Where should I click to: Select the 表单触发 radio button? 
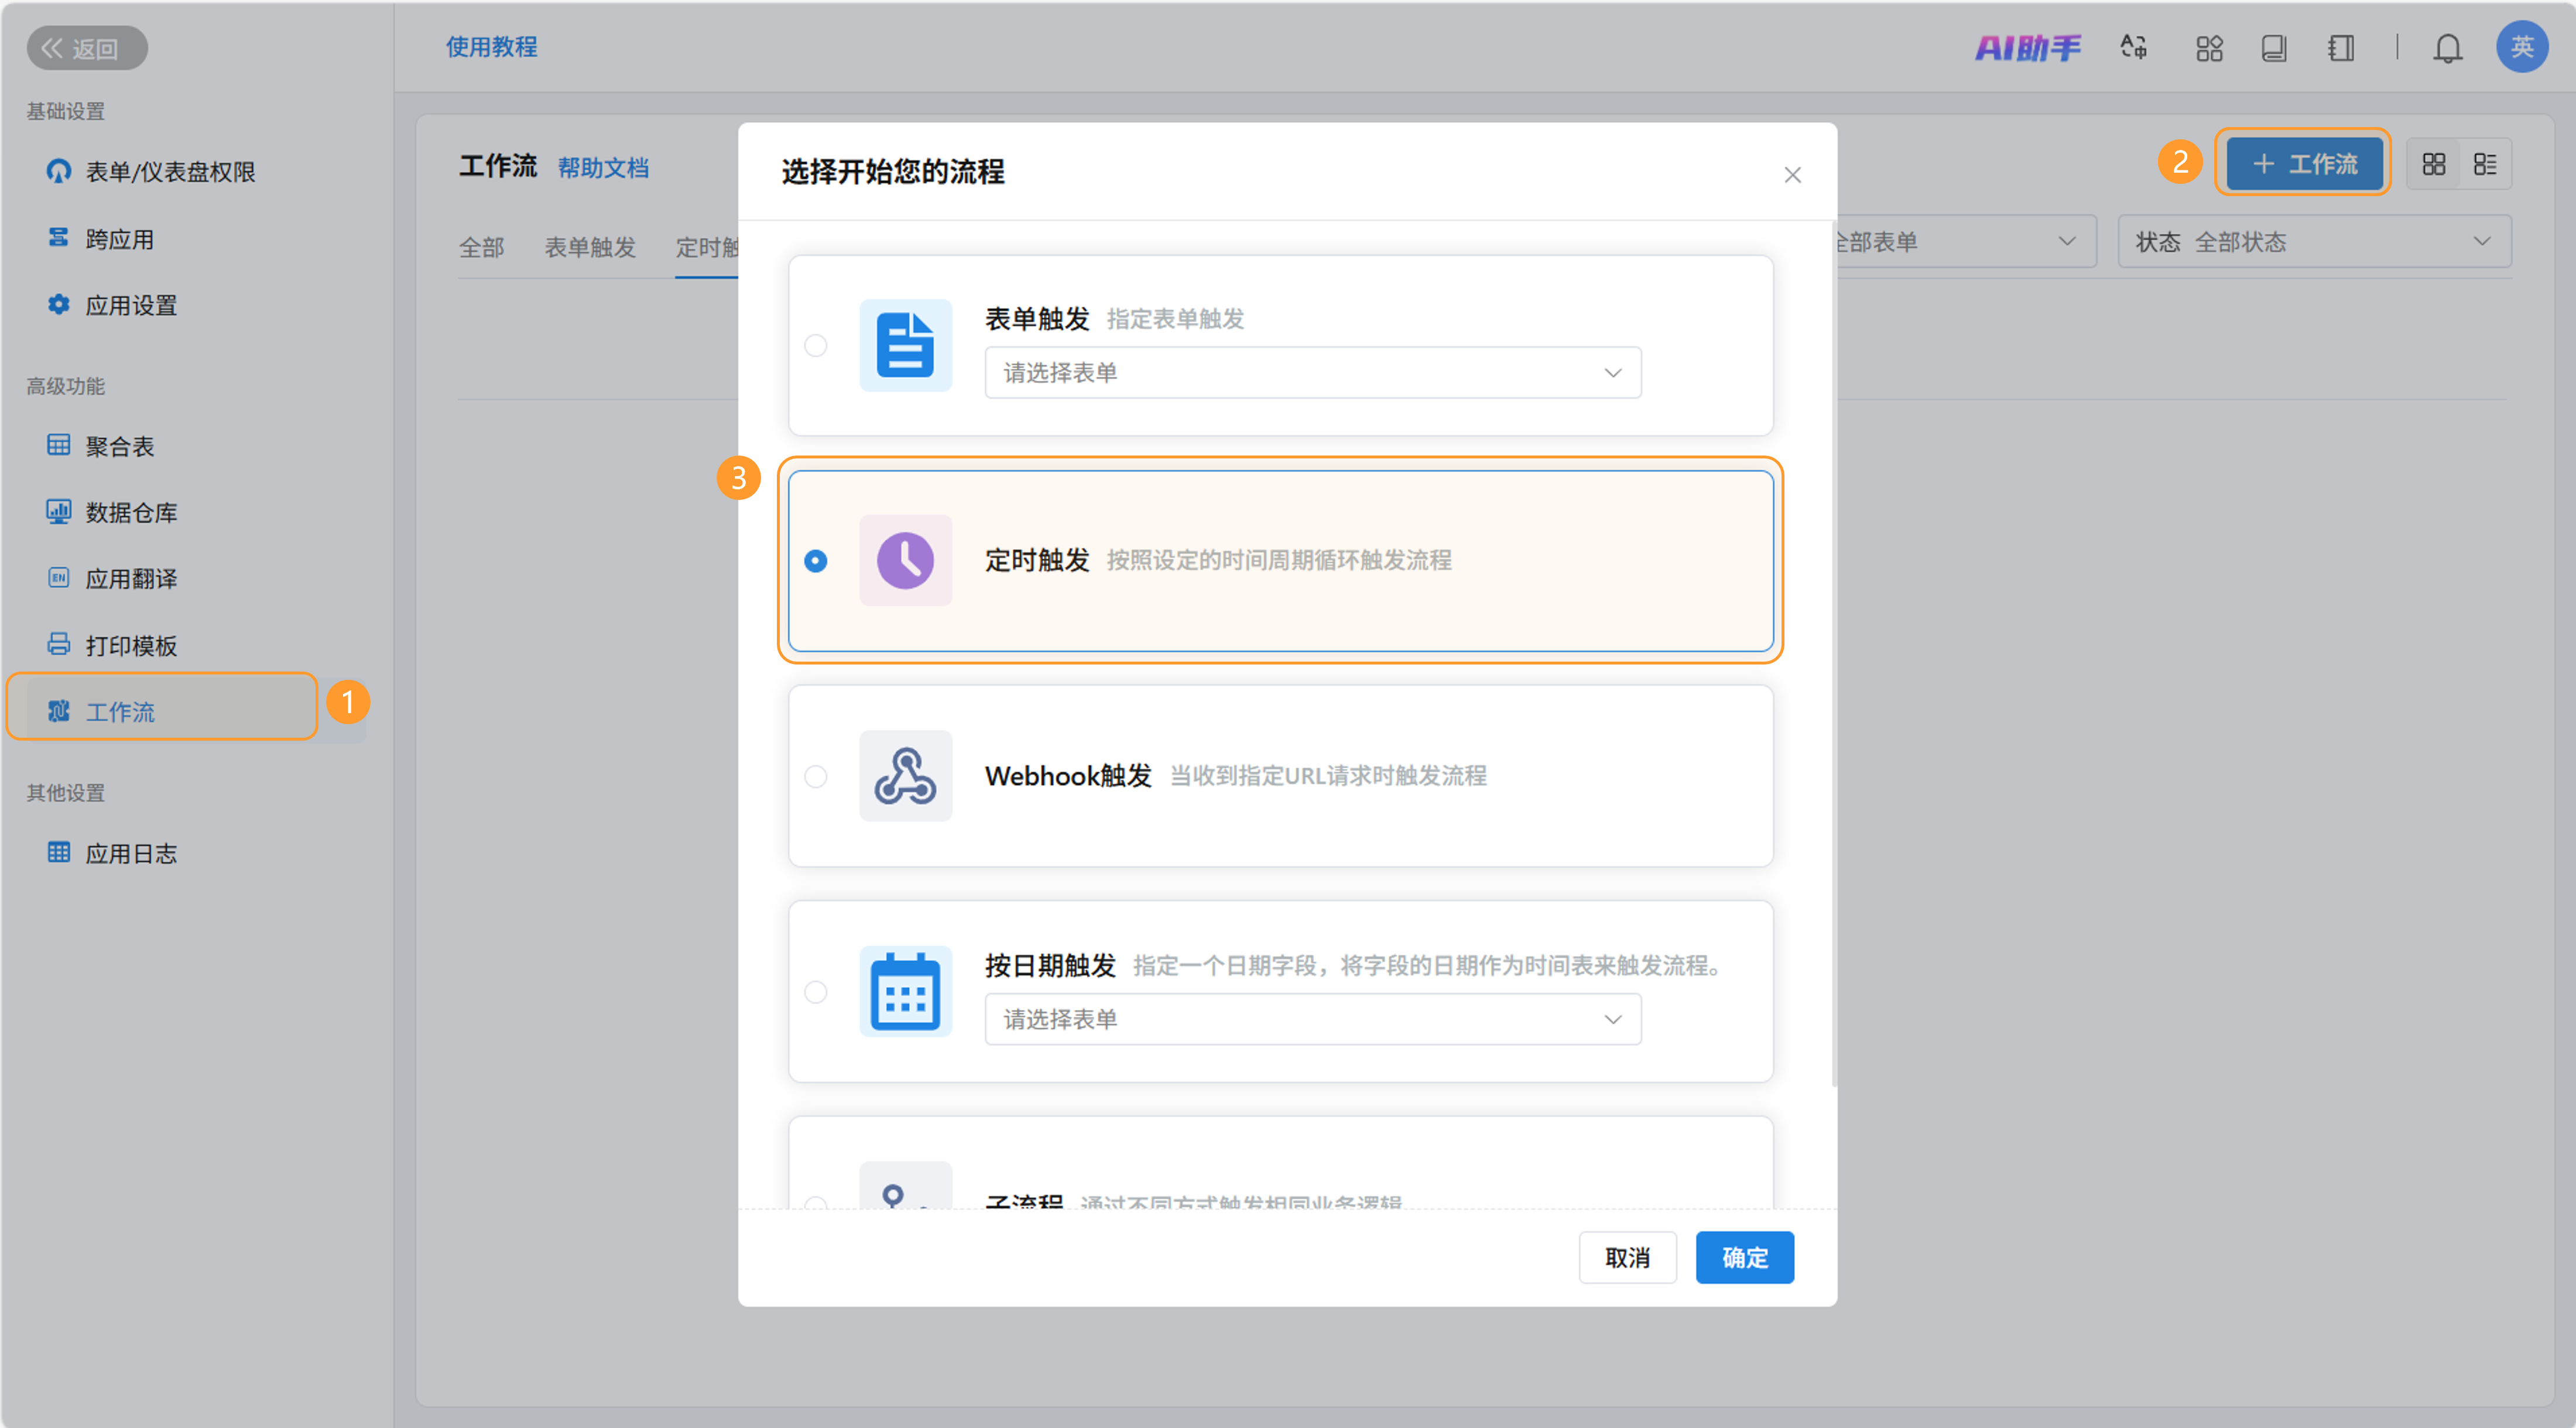click(x=816, y=346)
